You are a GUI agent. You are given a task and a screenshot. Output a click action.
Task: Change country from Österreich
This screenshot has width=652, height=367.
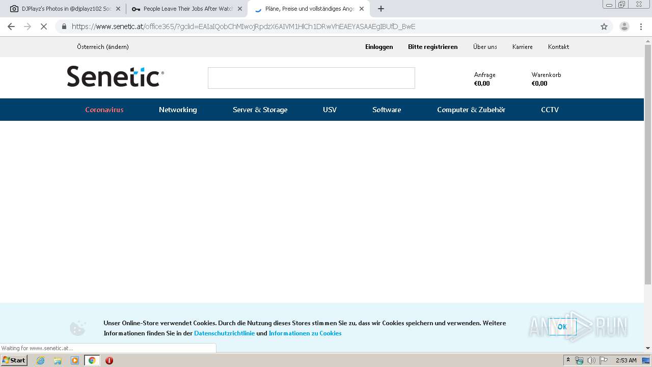103,47
